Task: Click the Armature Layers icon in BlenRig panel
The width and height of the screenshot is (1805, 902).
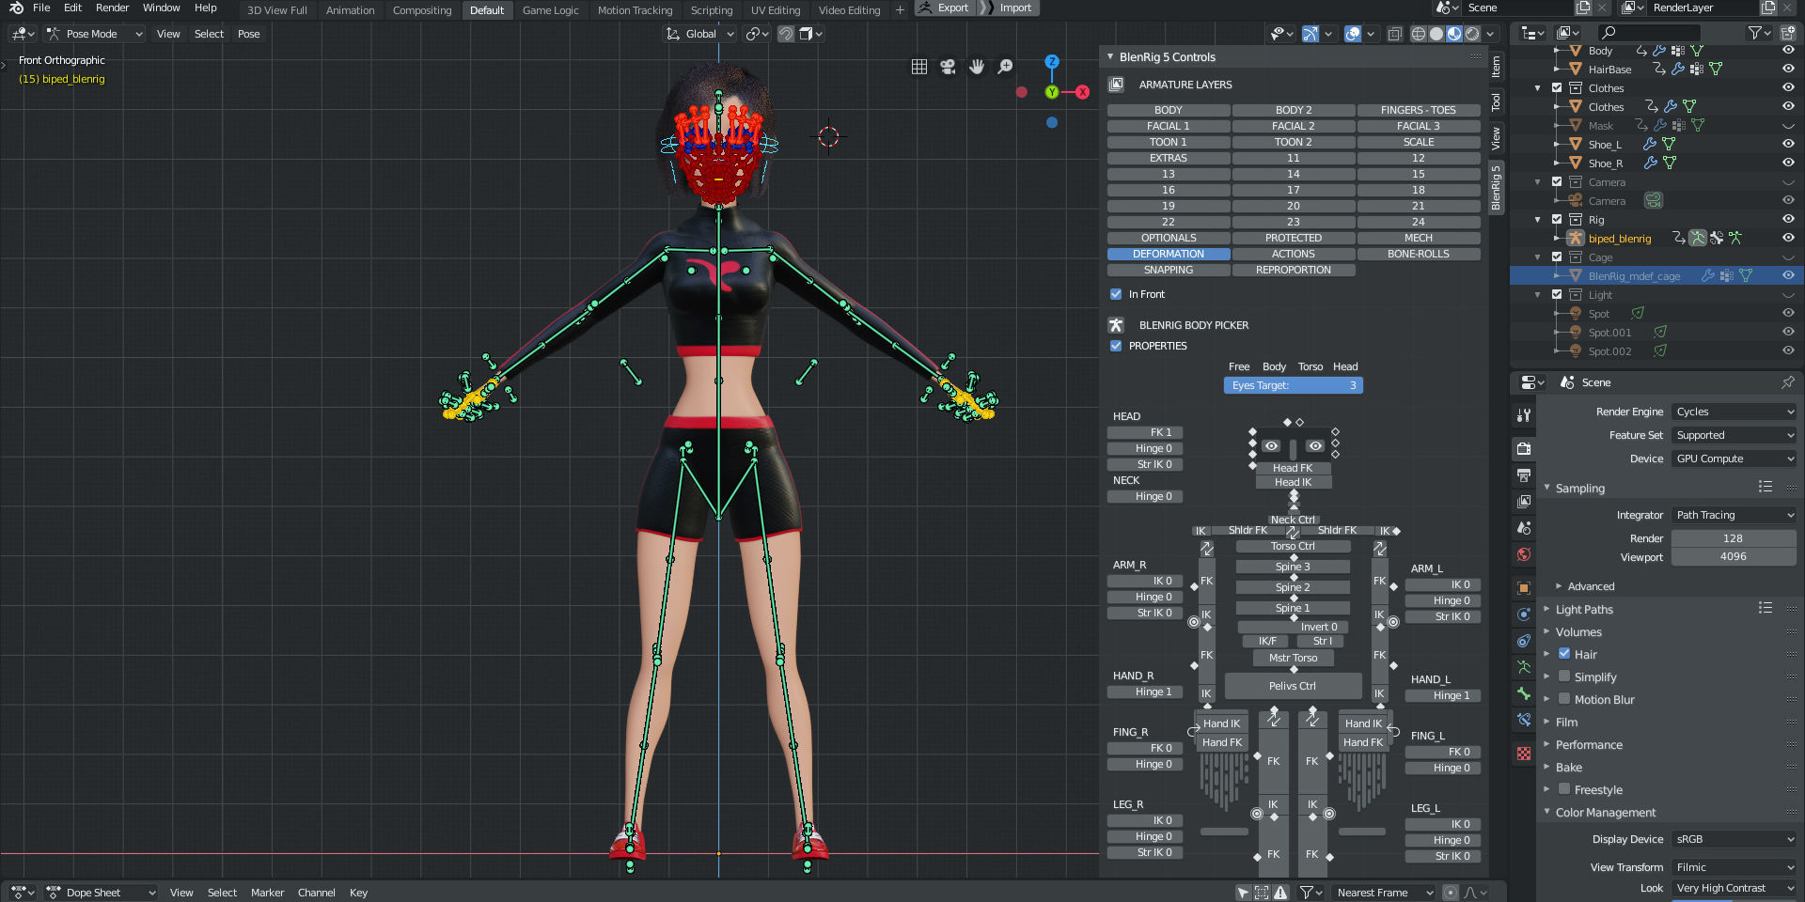Action: pos(1116,85)
